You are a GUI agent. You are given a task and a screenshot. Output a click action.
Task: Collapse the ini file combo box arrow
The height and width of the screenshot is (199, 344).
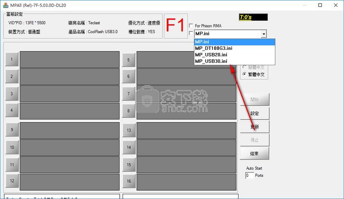tap(264, 34)
